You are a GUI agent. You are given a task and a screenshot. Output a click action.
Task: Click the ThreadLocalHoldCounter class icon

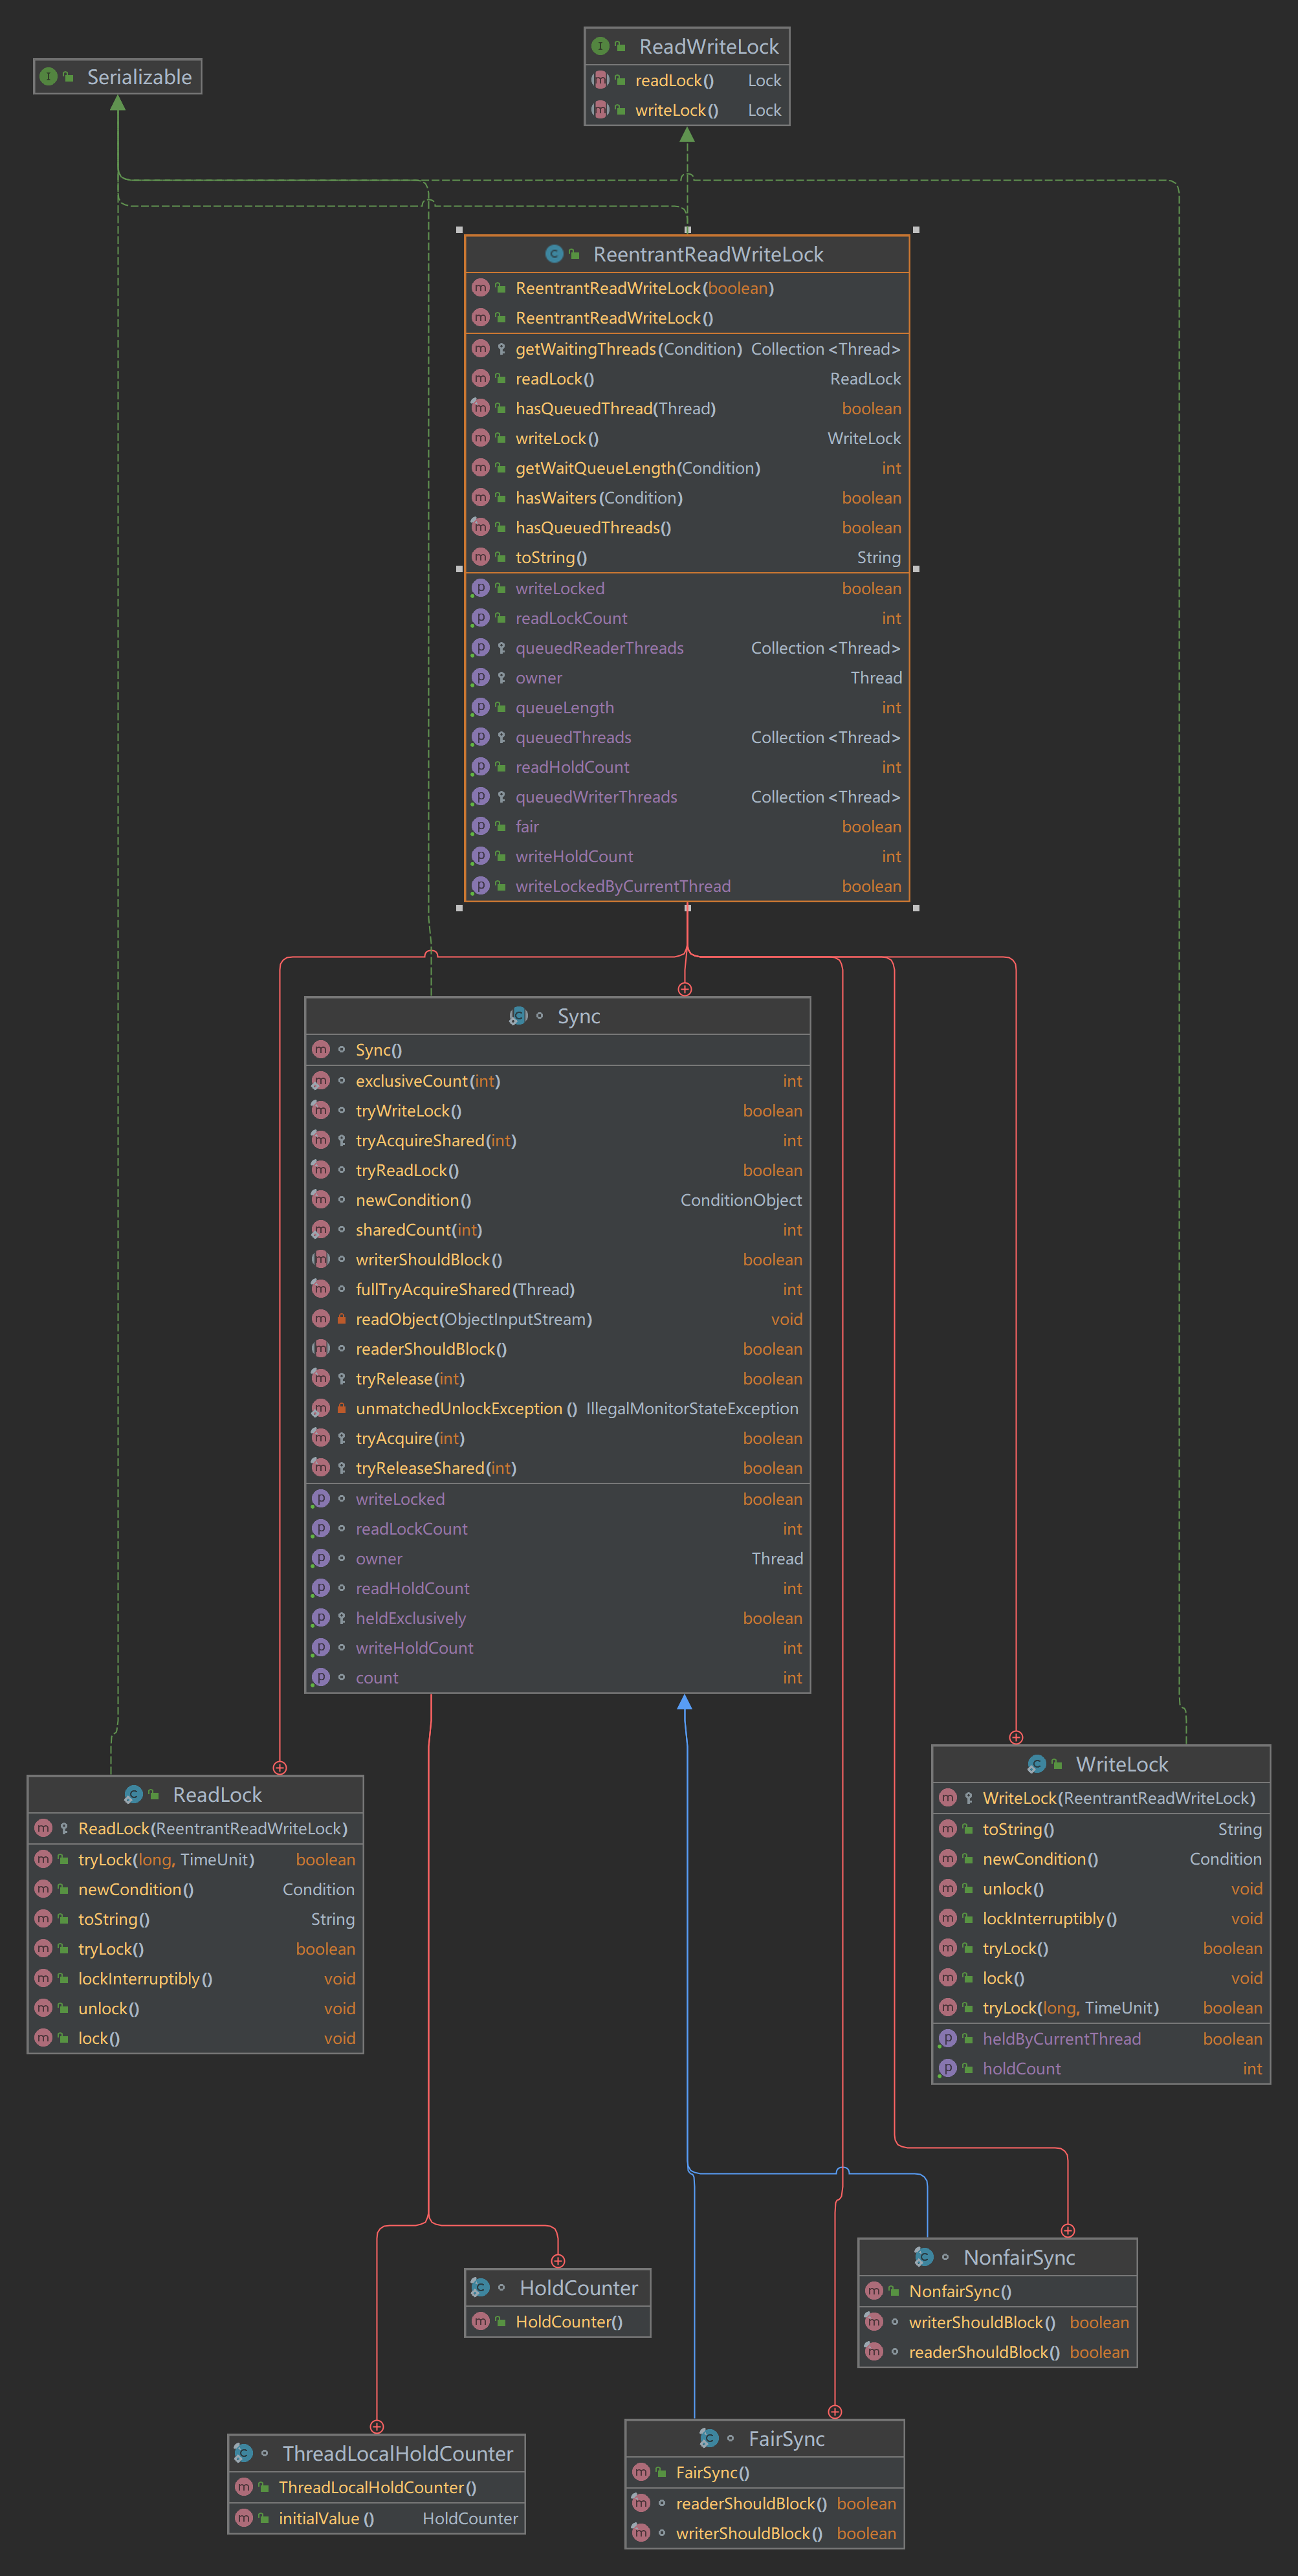tap(243, 2453)
